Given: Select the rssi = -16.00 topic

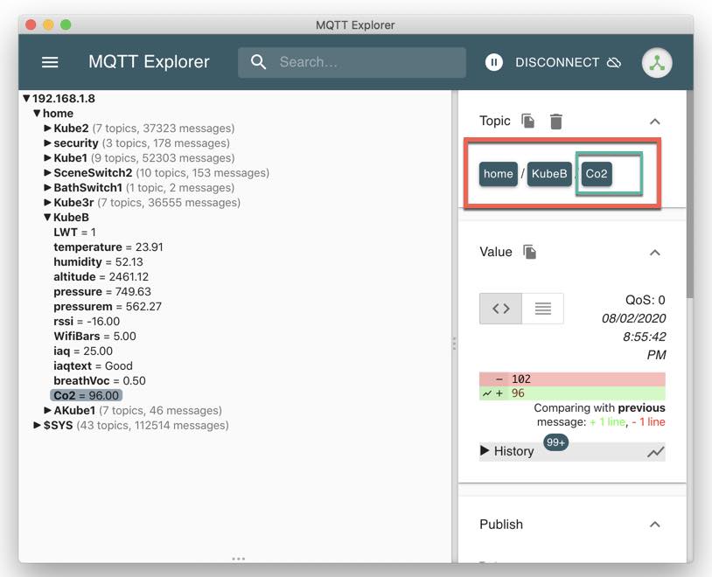Looking at the screenshot, I should coord(87,322).
